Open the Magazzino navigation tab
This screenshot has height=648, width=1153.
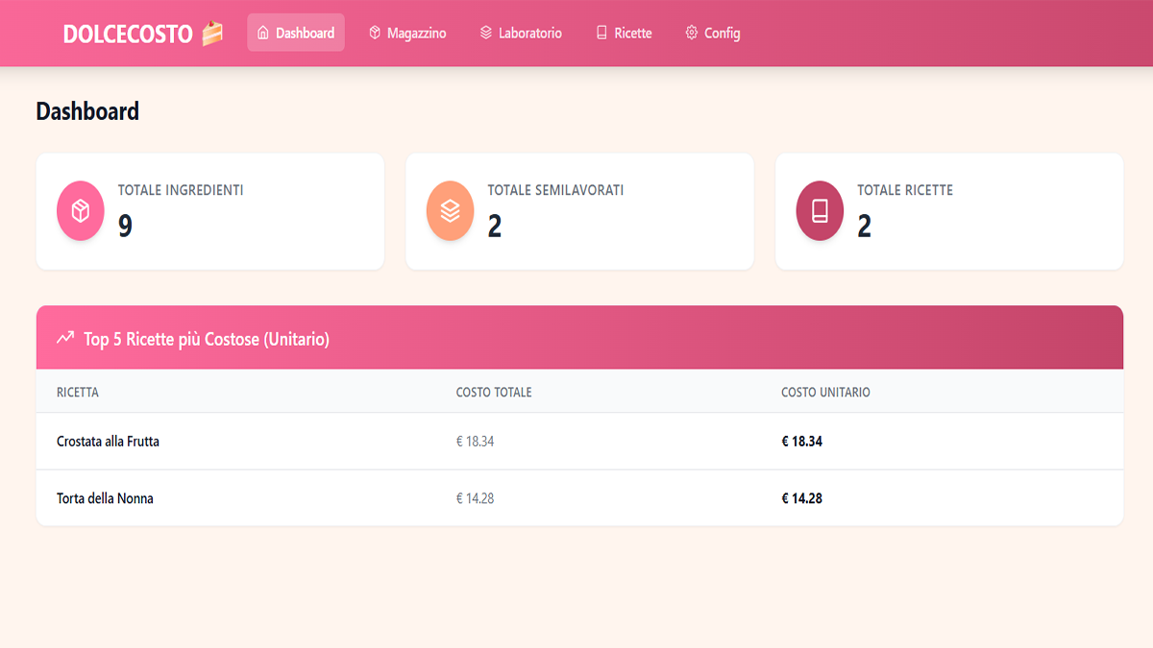(x=407, y=33)
